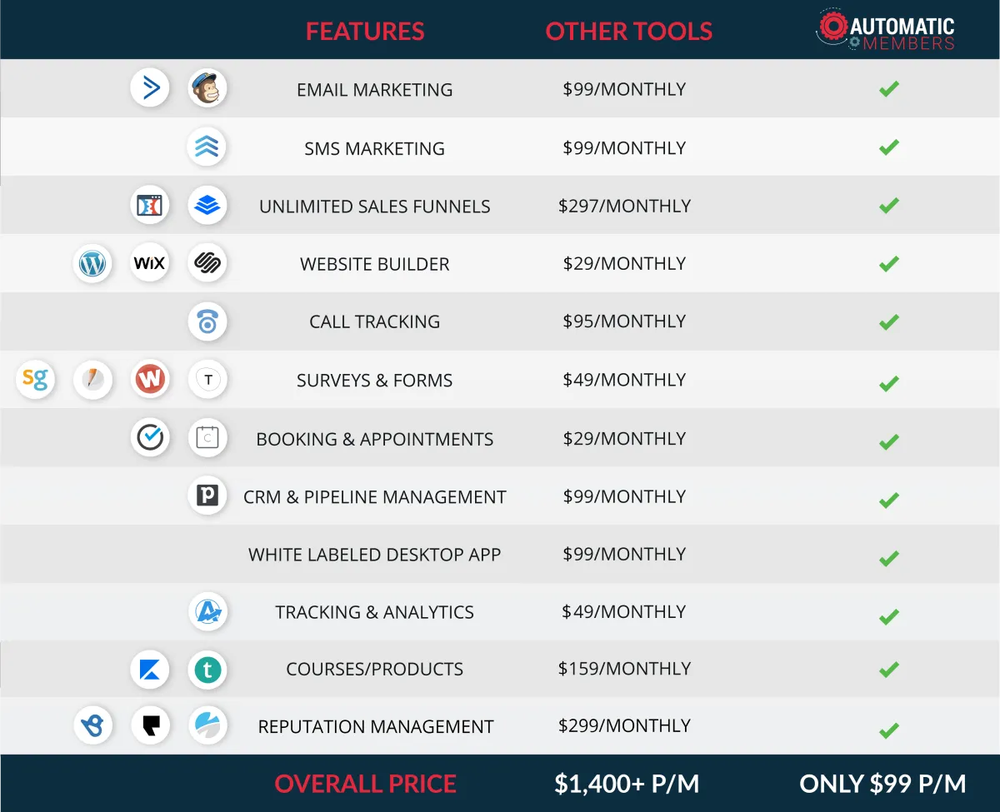Click the 'CALL TRACKING' label

click(x=375, y=322)
